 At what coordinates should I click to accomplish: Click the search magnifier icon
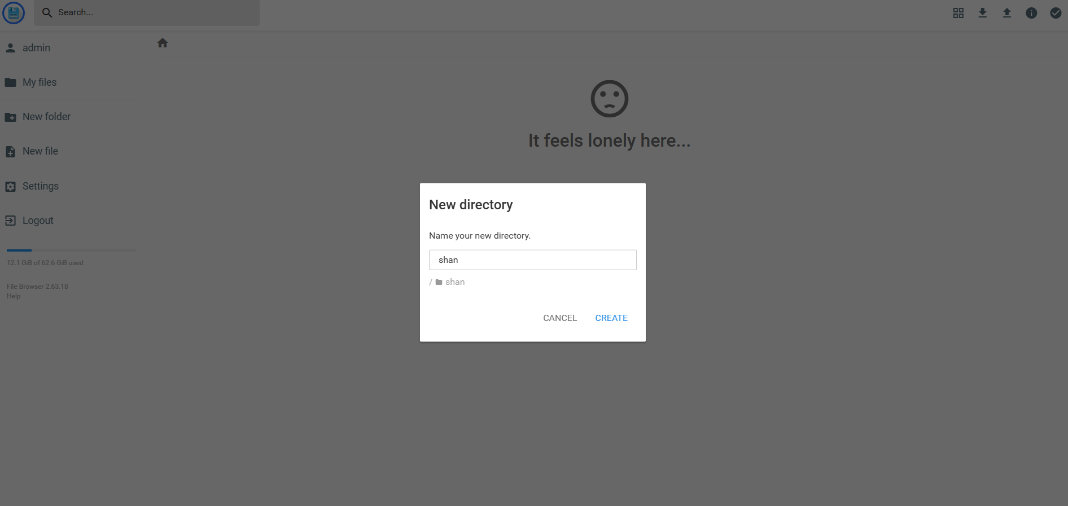point(47,12)
